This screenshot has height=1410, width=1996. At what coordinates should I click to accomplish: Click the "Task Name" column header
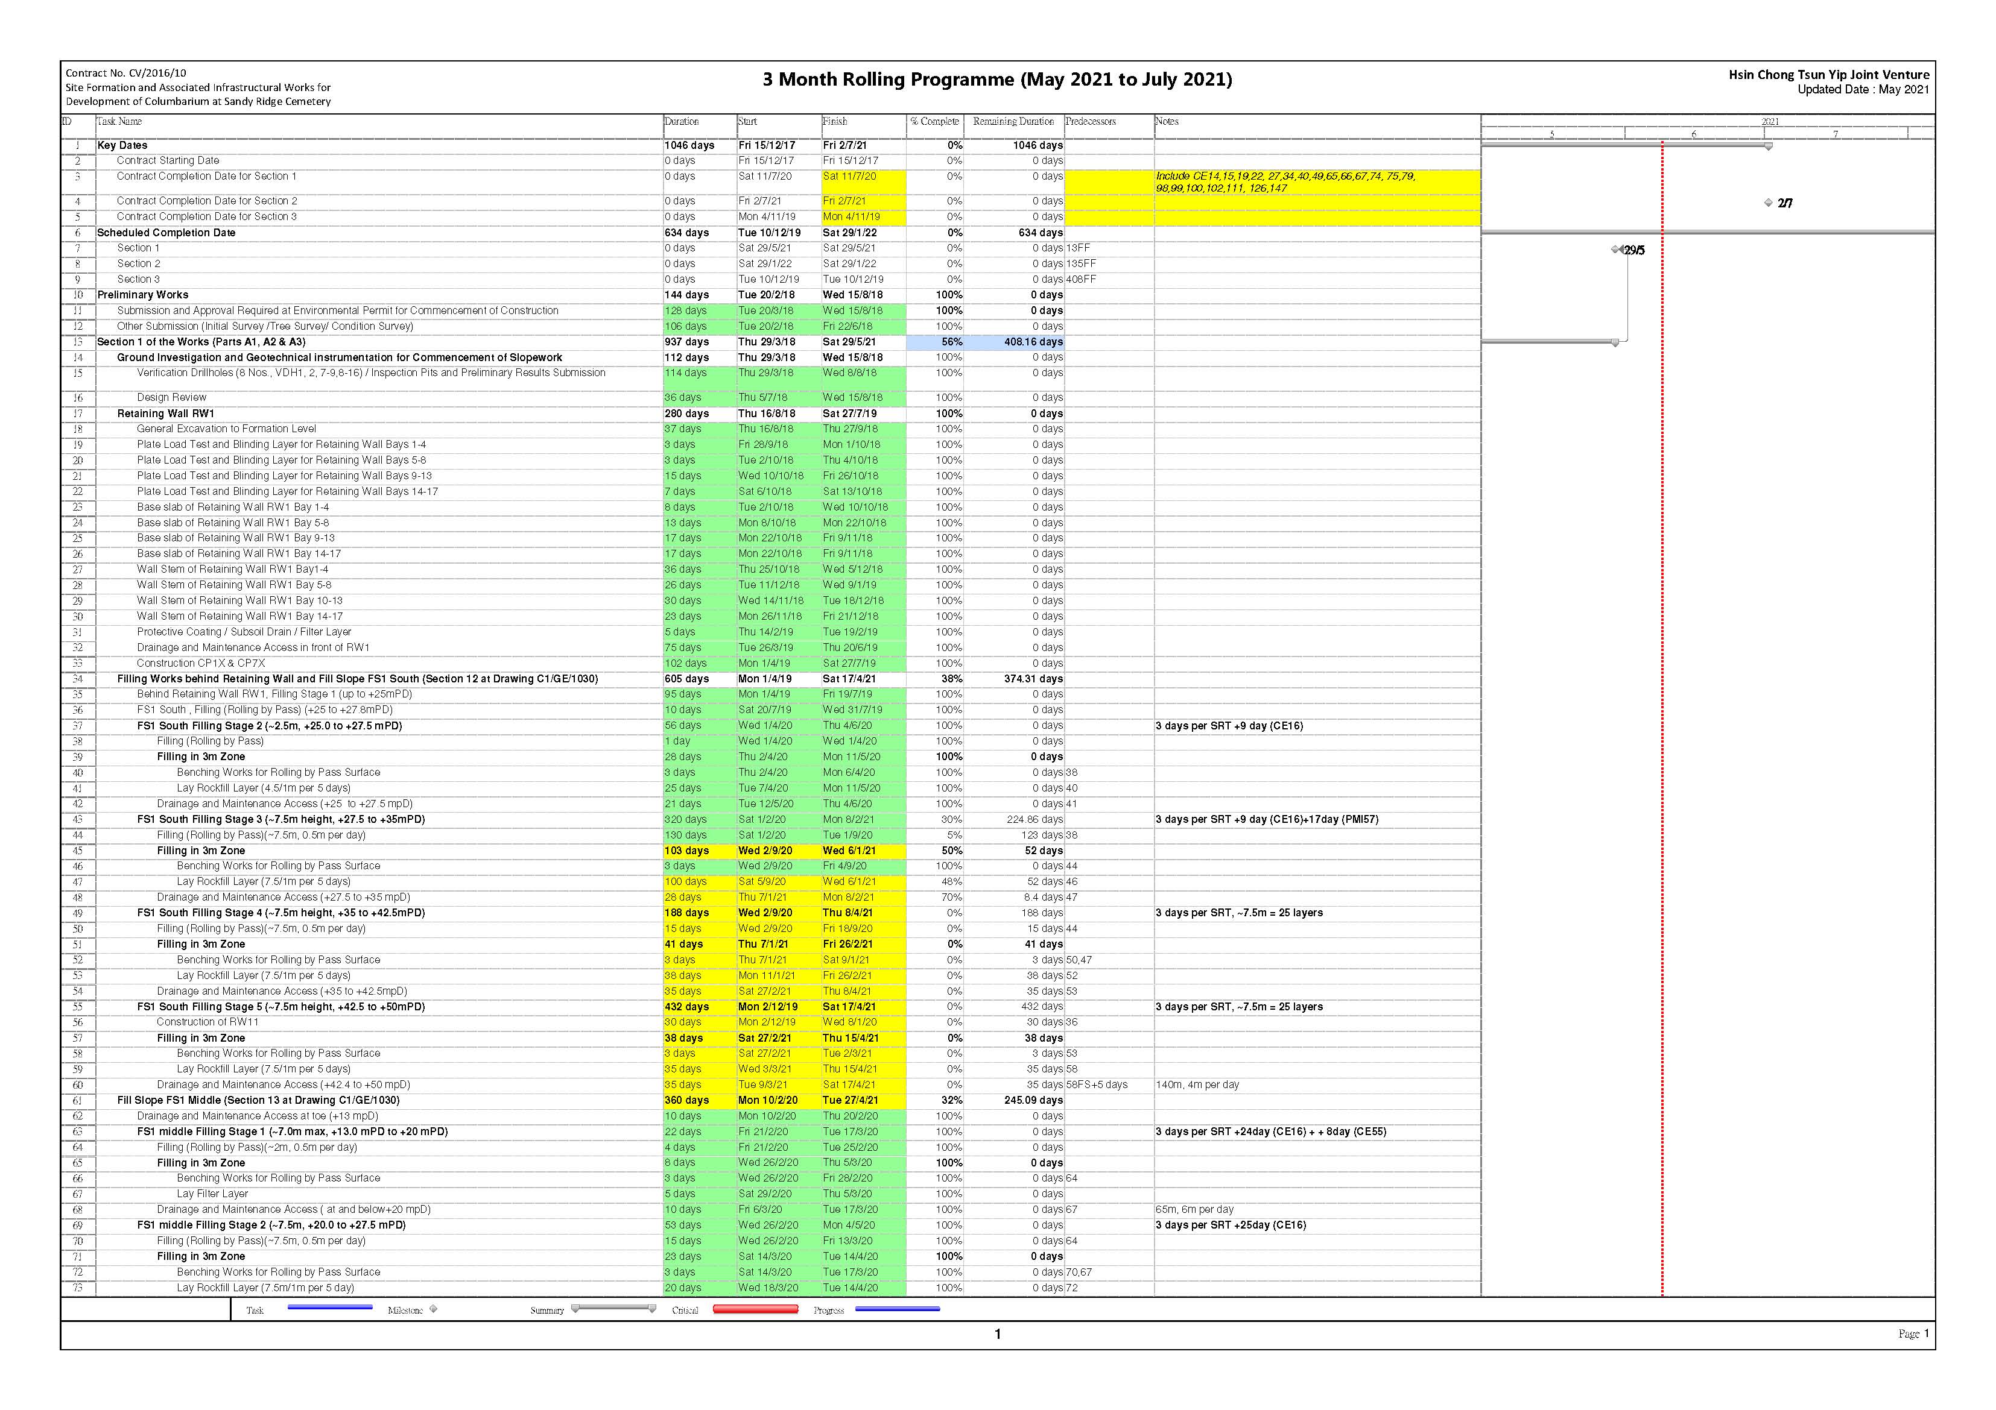tap(119, 122)
